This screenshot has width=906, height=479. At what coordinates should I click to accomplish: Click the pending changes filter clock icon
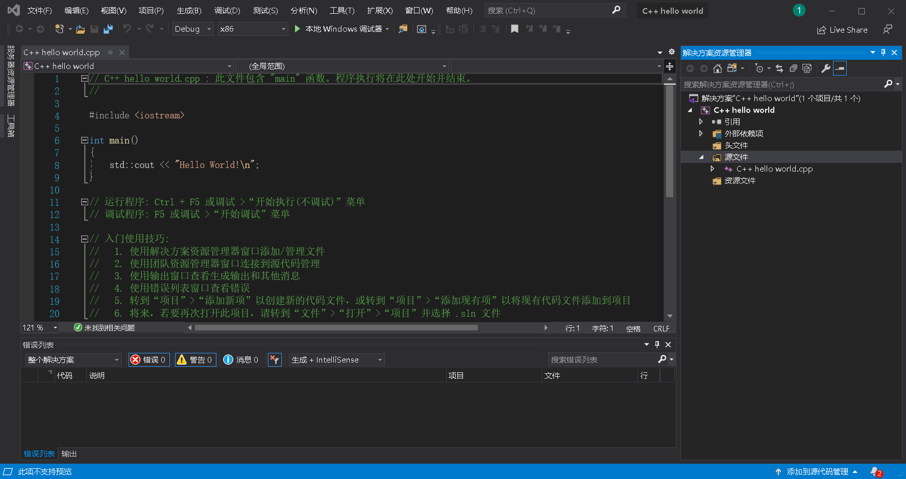tap(759, 68)
